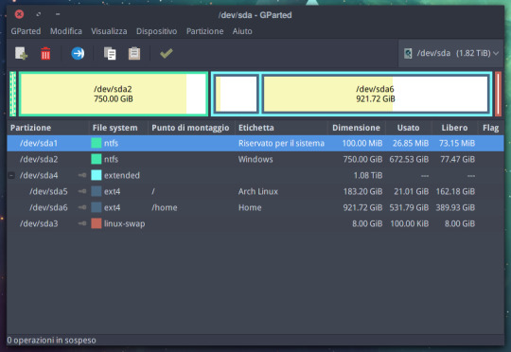
Task: Open the /dev/sda device selector dropdown
Action: [x=451, y=53]
